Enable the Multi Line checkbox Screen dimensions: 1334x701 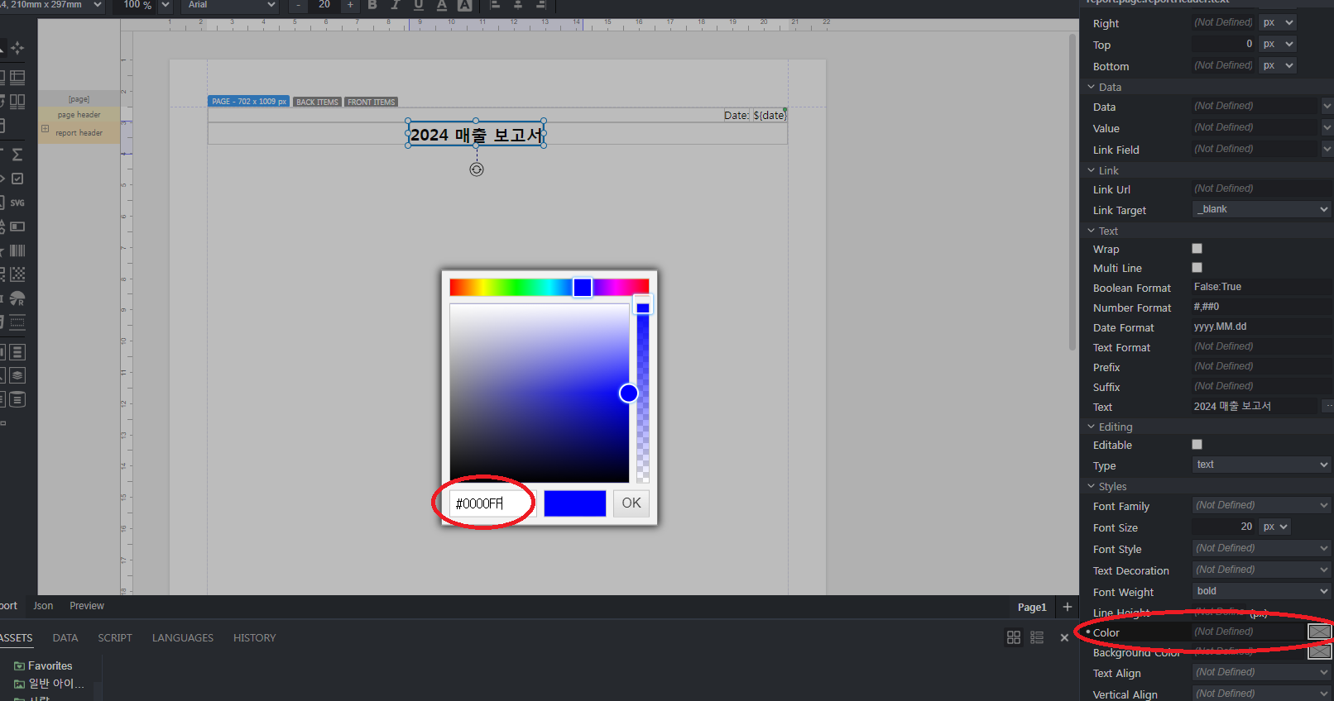pyautogui.click(x=1197, y=267)
